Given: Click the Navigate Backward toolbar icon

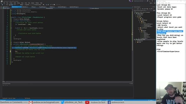Looking at the screenshot, I should pyautogui.click(x=2, y=5).
